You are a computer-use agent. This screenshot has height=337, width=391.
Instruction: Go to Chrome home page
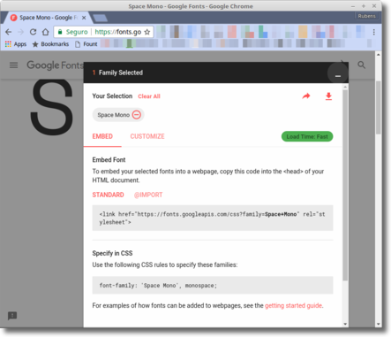(x=45, y=32)
